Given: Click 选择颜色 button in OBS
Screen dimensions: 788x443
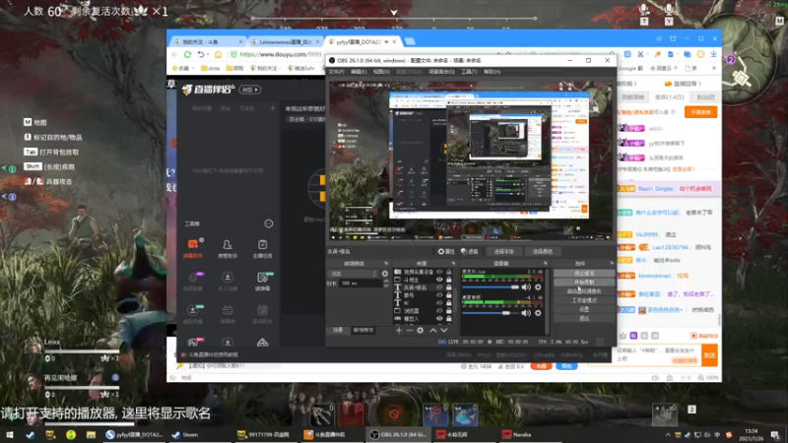Looking at the screenshot, I should [543, 252].
